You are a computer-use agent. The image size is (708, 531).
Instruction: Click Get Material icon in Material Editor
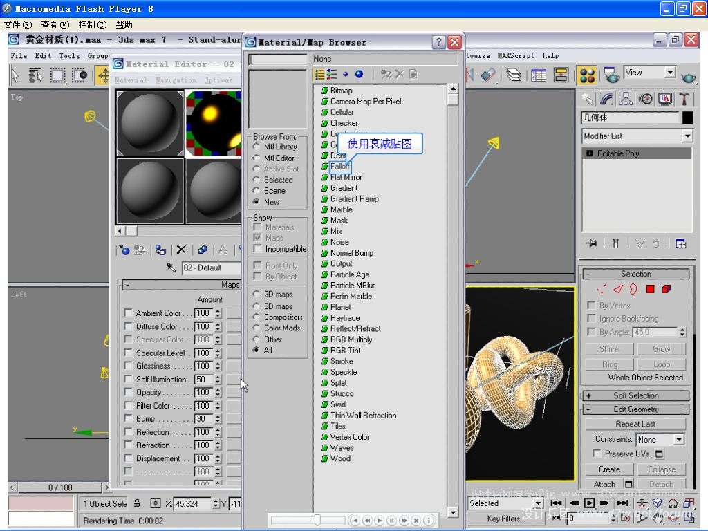coord(124,250)
